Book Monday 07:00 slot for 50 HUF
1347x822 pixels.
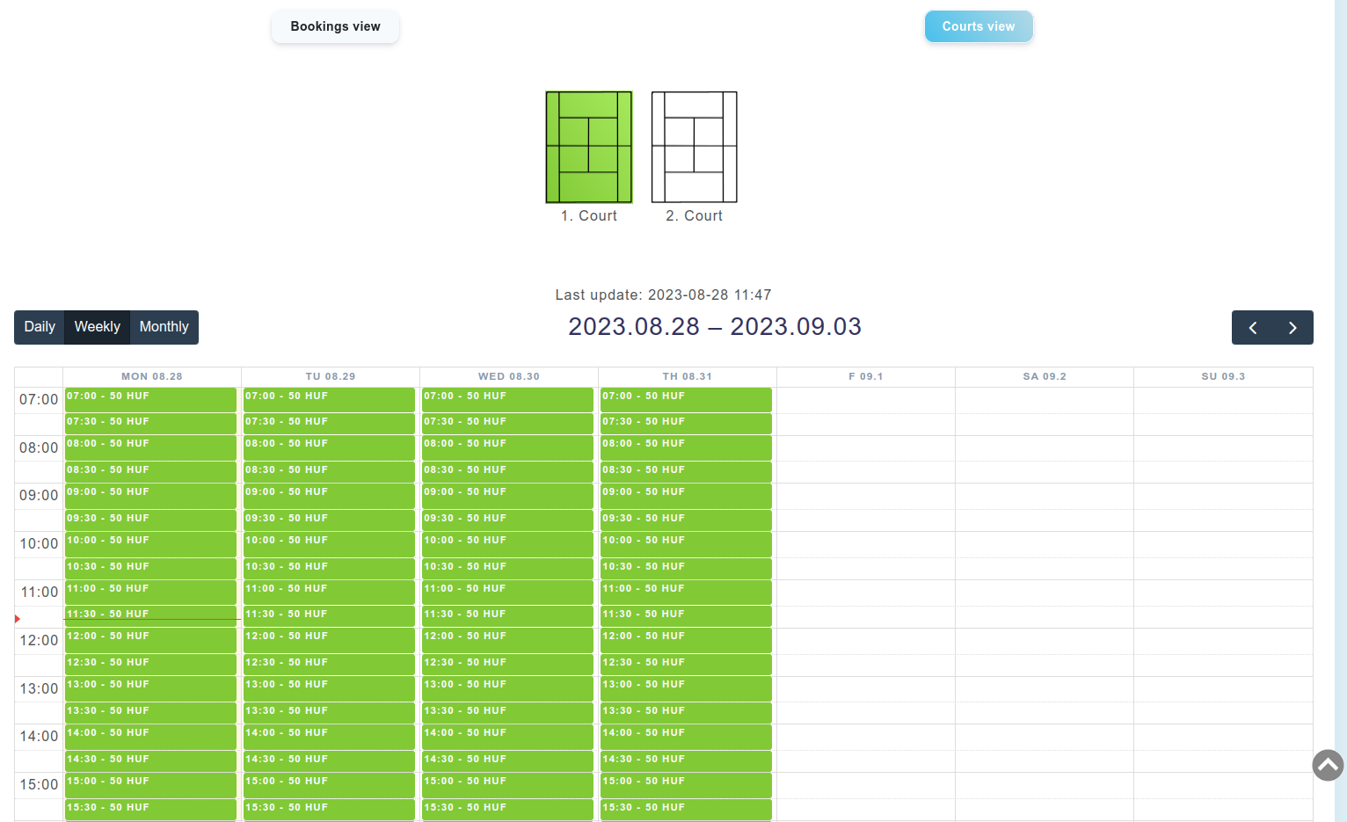(150, 400)
